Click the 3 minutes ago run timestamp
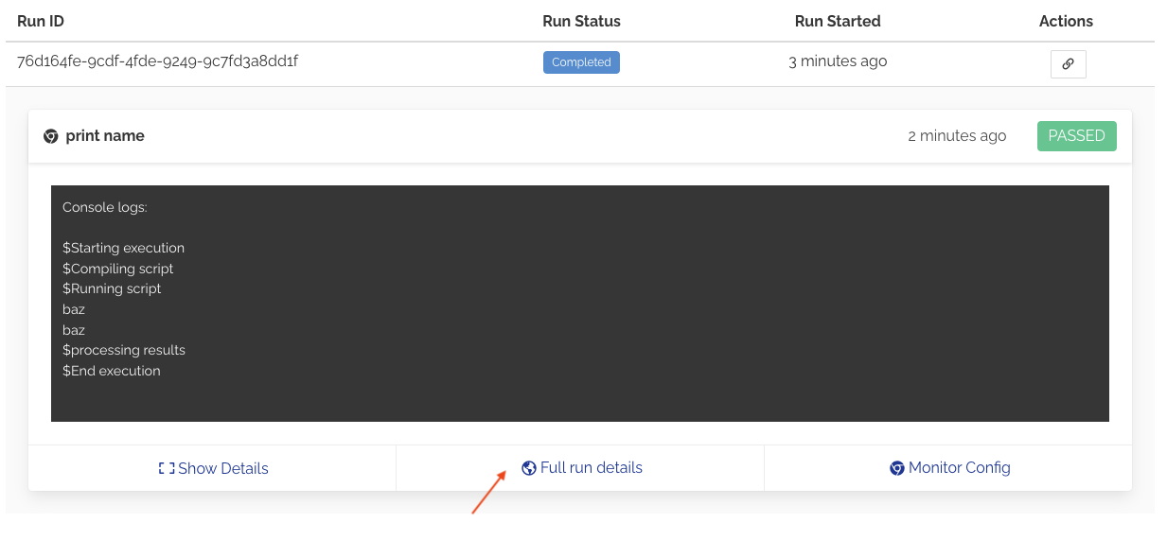 click(x=838, y=61)
